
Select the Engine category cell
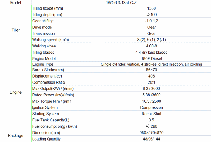point(16,92)
